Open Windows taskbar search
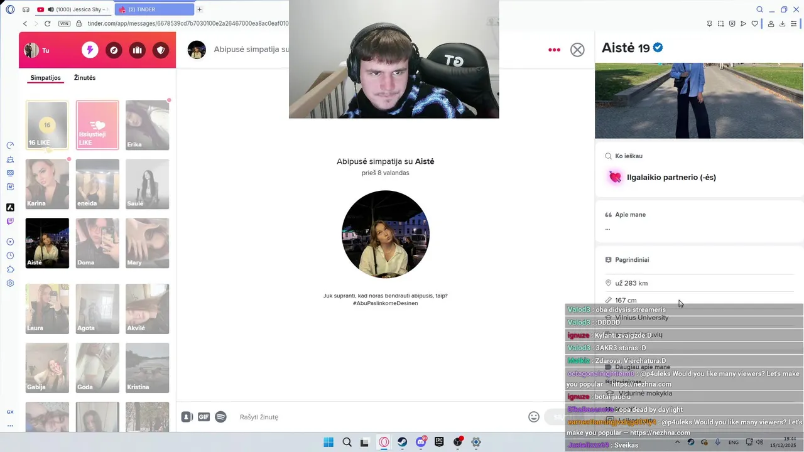 (x=347, y=442)
